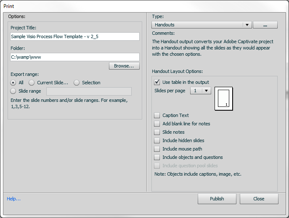Viewport: 289px width, 218px height.
Task: Check Add blank line for notes
Action: [157, 124]
